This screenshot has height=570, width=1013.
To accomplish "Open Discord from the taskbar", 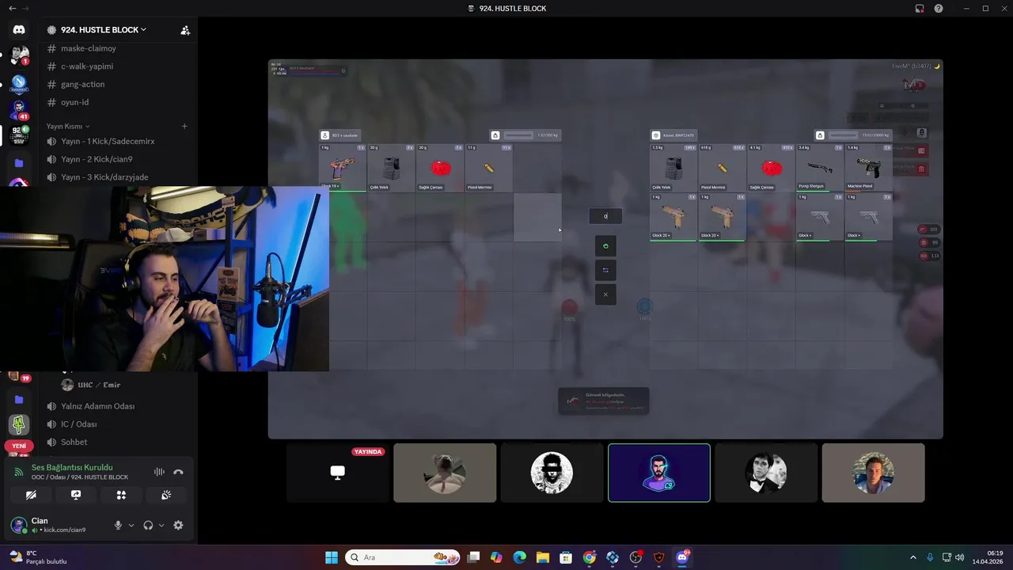I will 682,557.
